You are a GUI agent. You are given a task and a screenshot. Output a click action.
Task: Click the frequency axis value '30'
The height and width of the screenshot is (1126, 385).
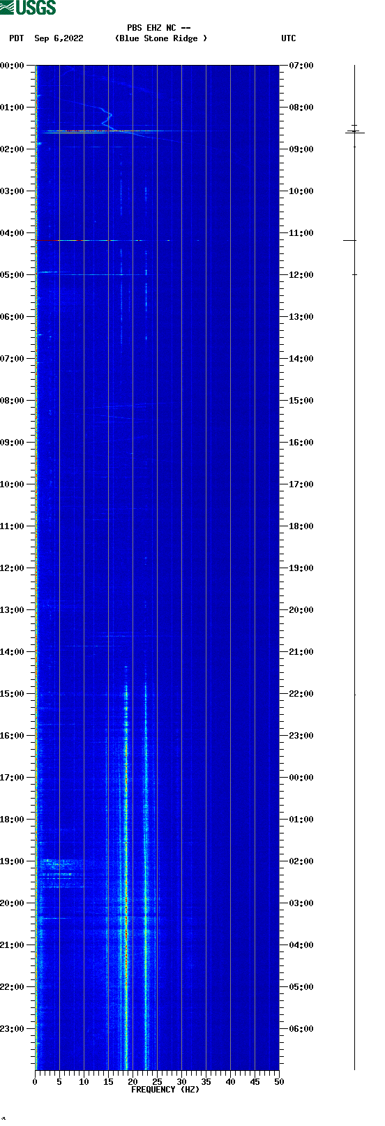click(x=181, y=1082)
